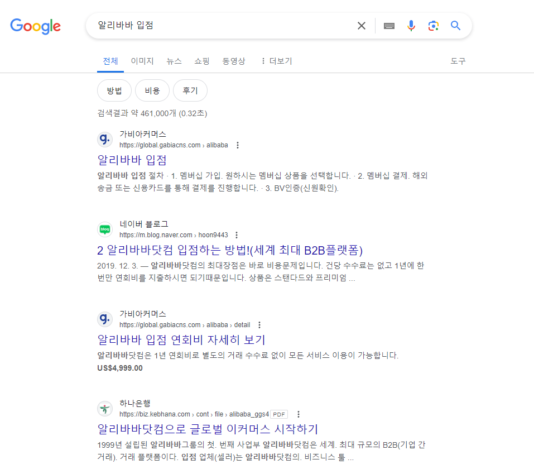Open options menu for global.gabiacns.com › alibaba result
This screenshot has width=534, height=474.
coord(238,145)
